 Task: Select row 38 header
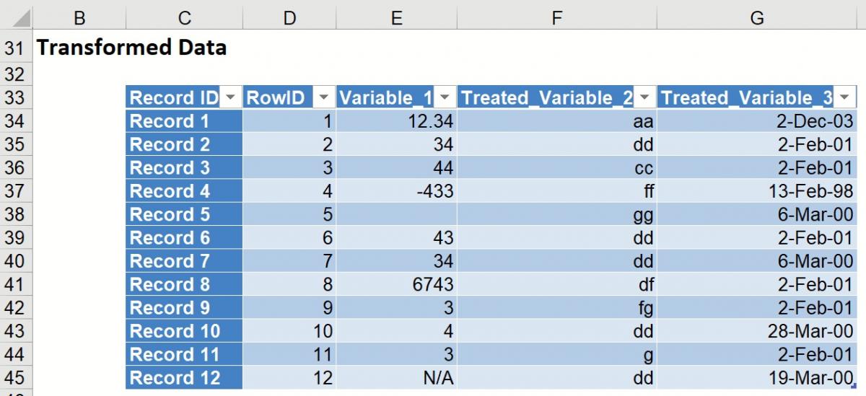[14, 214]
